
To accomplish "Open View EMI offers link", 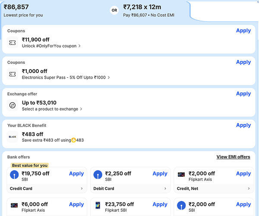I will pos(233,157).
